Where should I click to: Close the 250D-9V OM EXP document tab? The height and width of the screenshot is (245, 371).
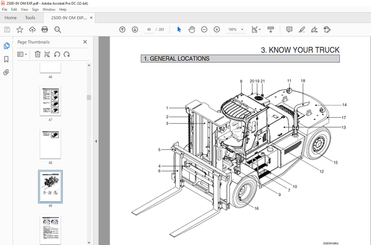pyautogui.click(x=91, y=18)
